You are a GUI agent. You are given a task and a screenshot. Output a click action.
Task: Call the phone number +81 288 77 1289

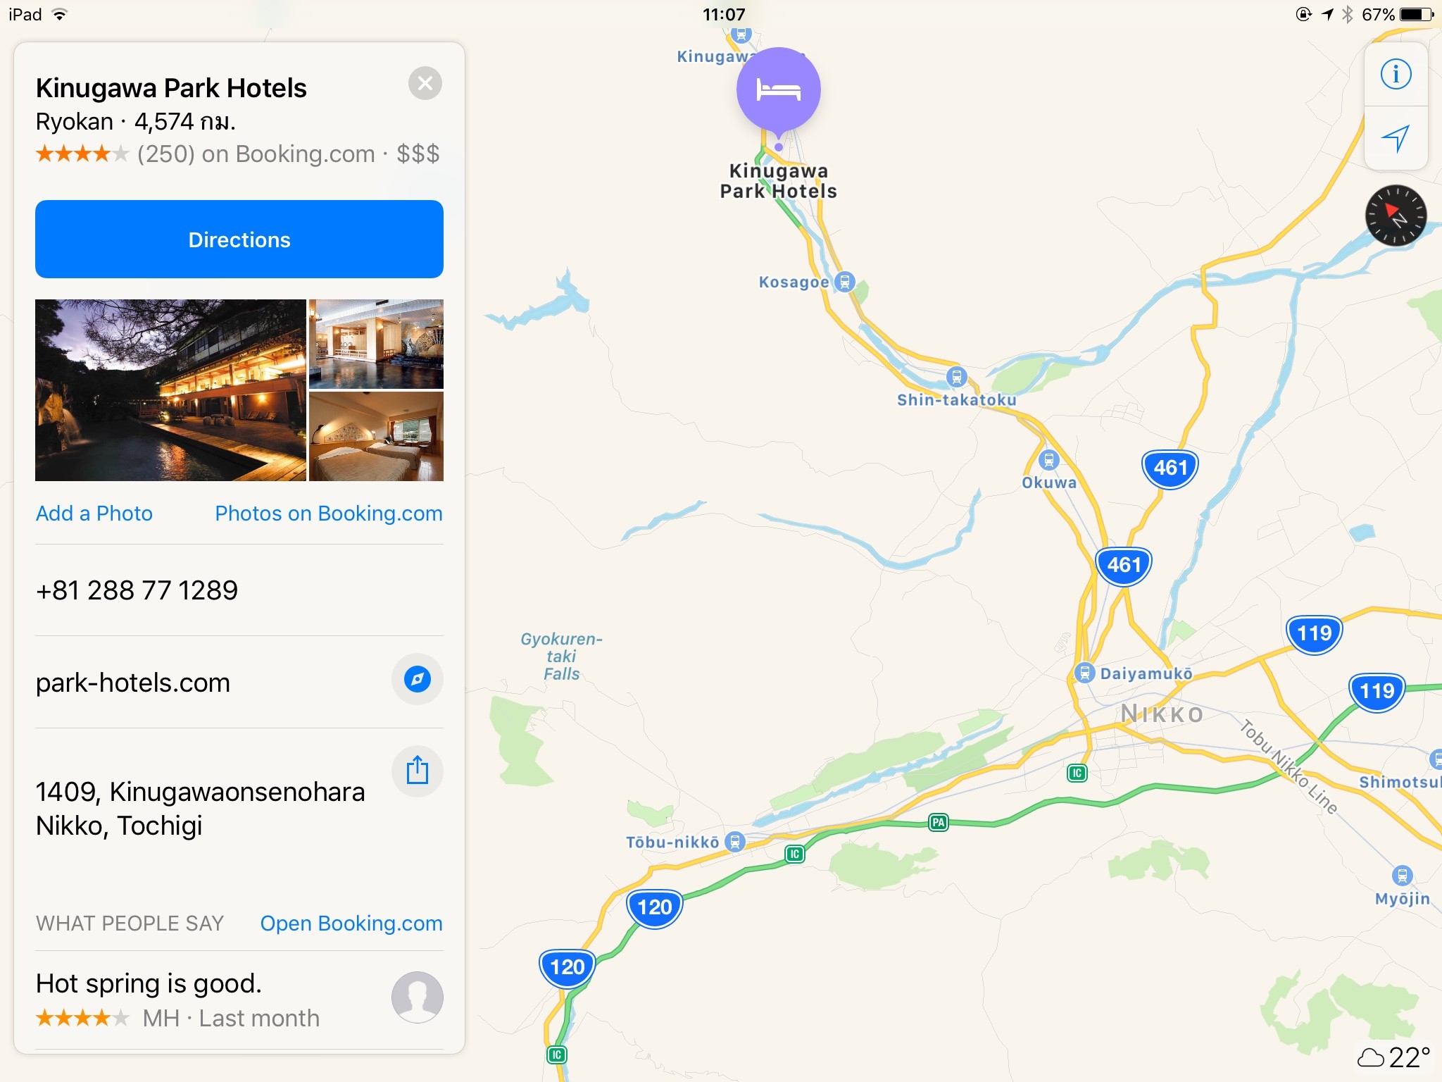pyautogui.click(x=137, y=590)
